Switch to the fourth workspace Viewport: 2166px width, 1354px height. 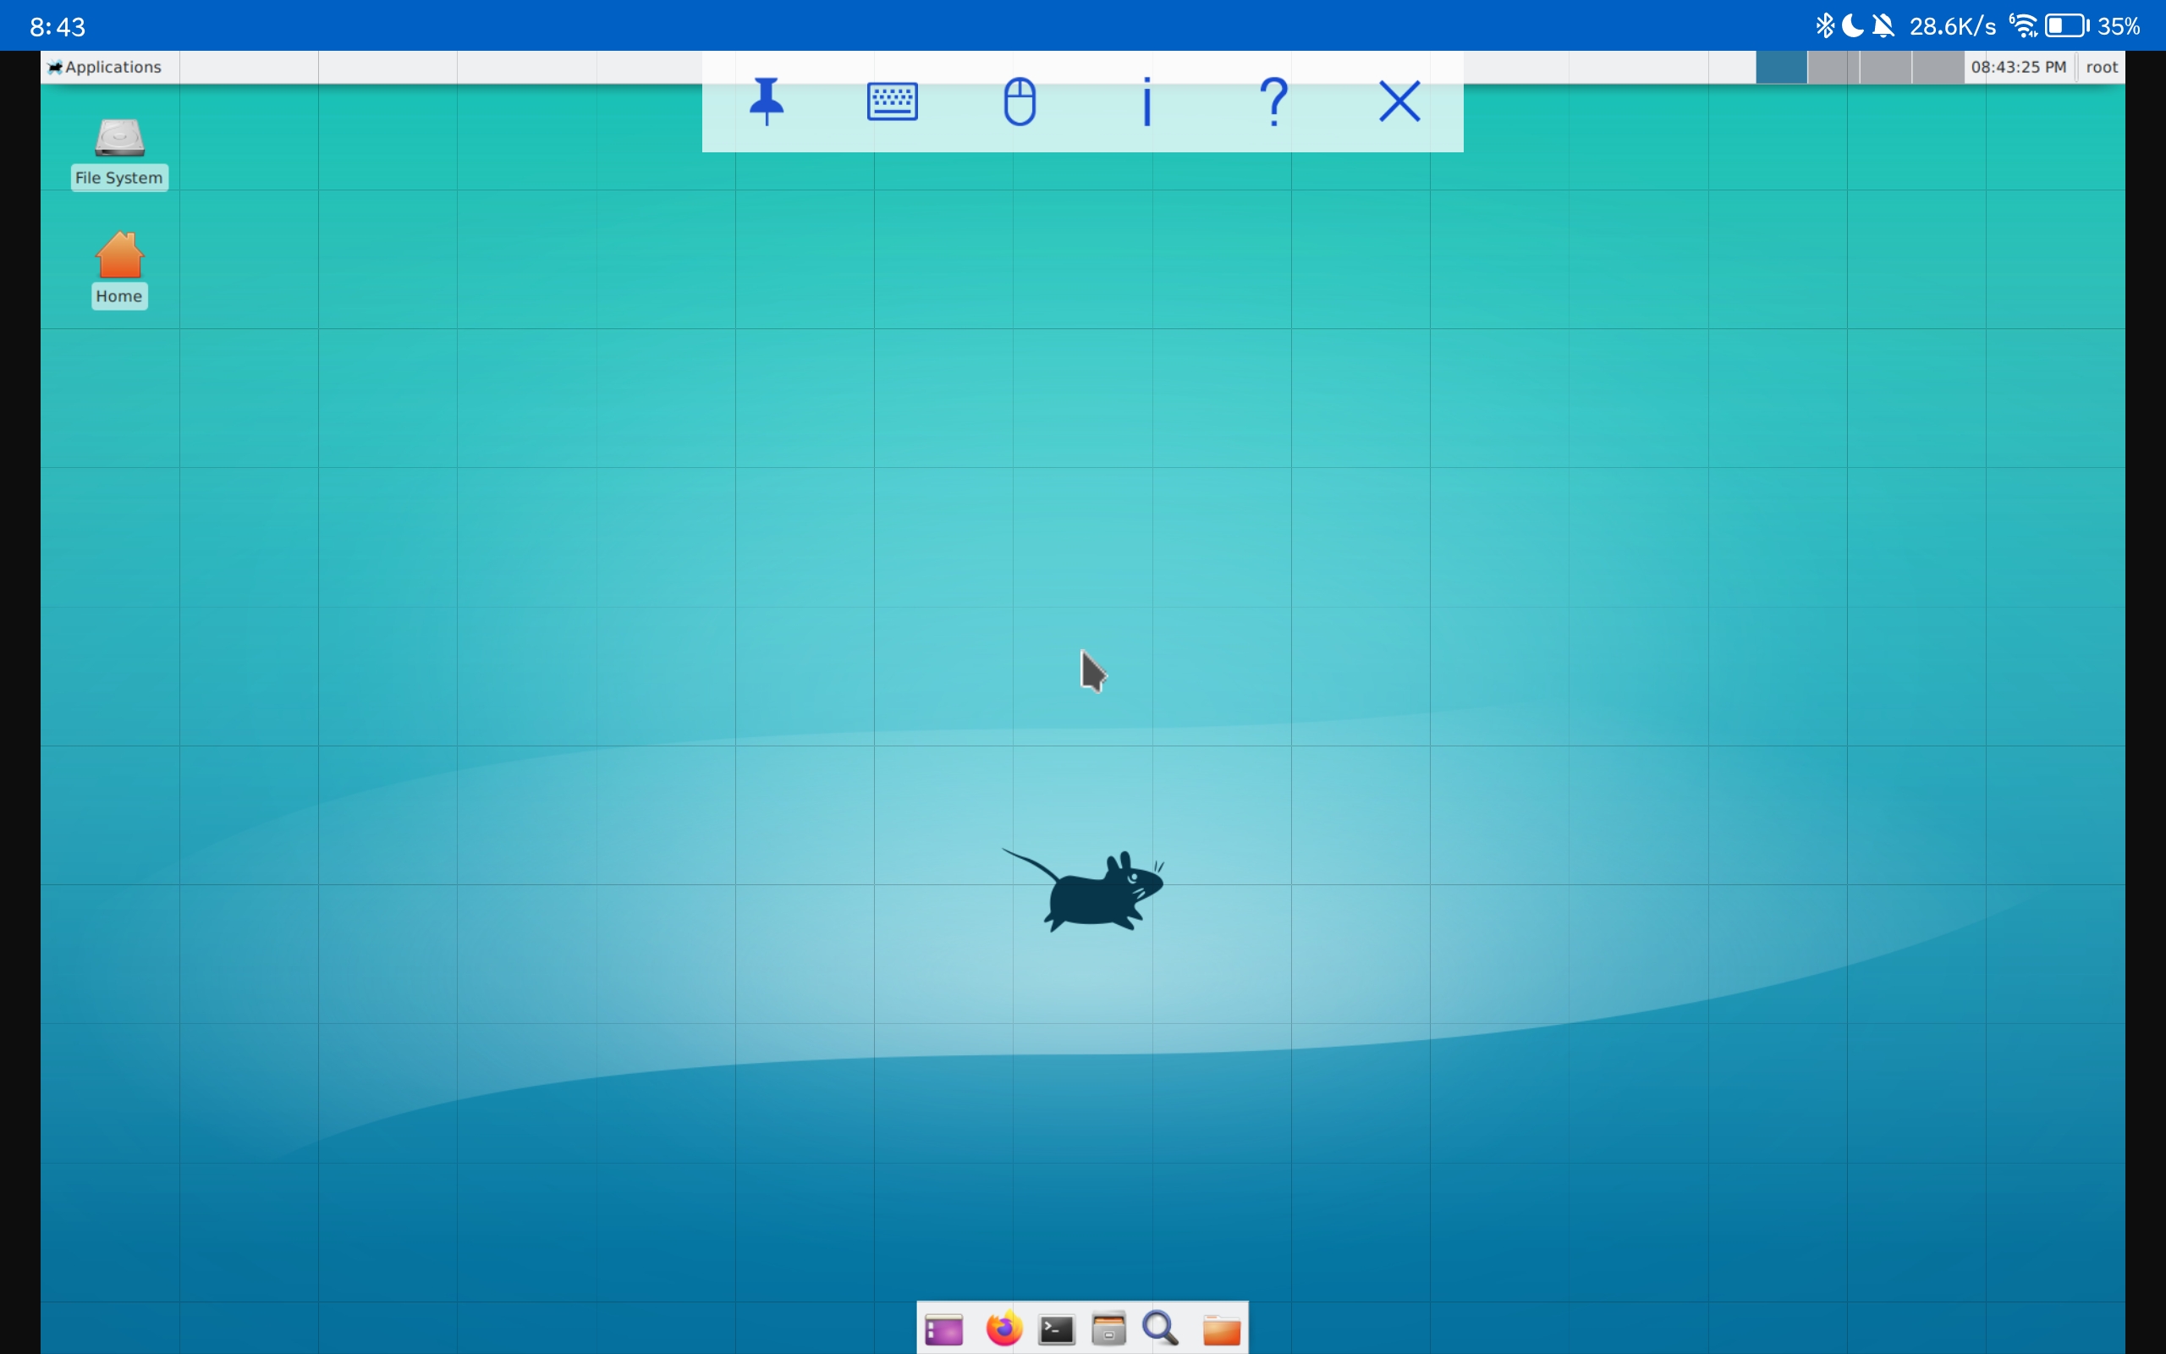1938,67
